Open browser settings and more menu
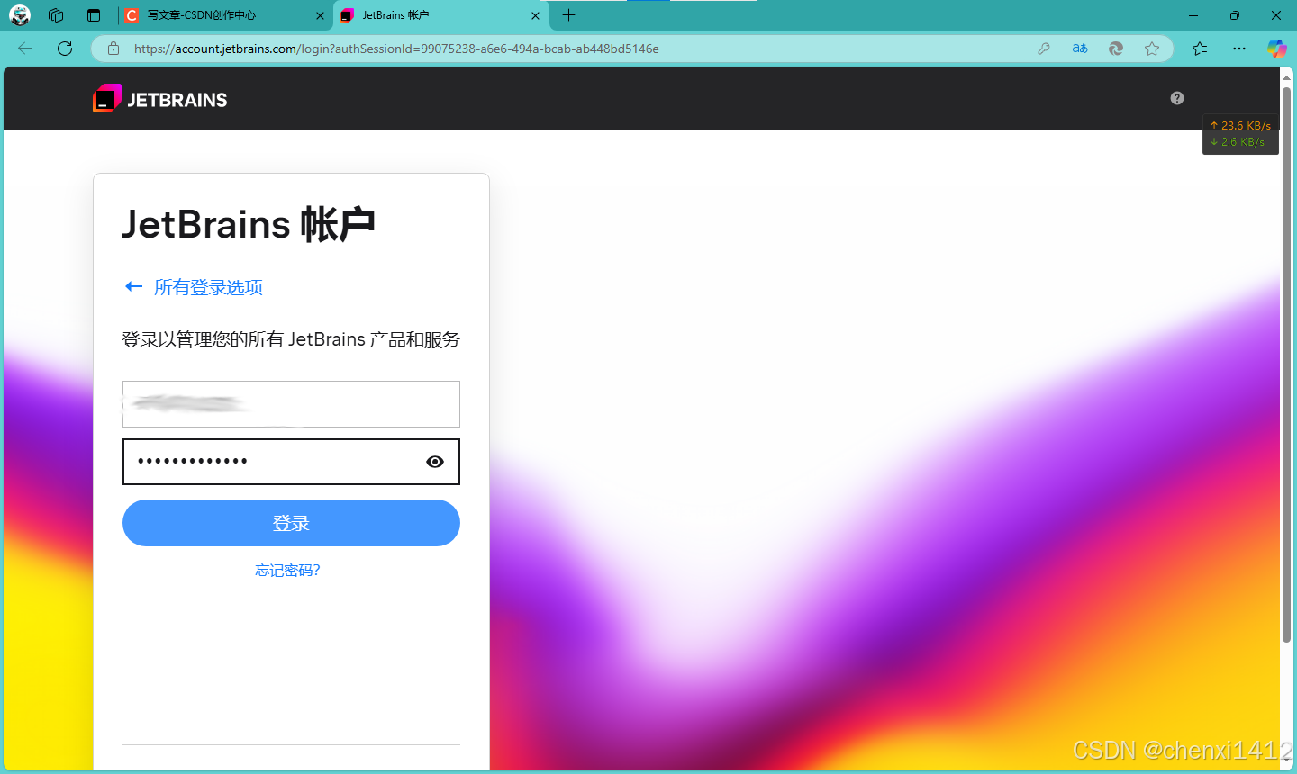 tap(1239, 49)
